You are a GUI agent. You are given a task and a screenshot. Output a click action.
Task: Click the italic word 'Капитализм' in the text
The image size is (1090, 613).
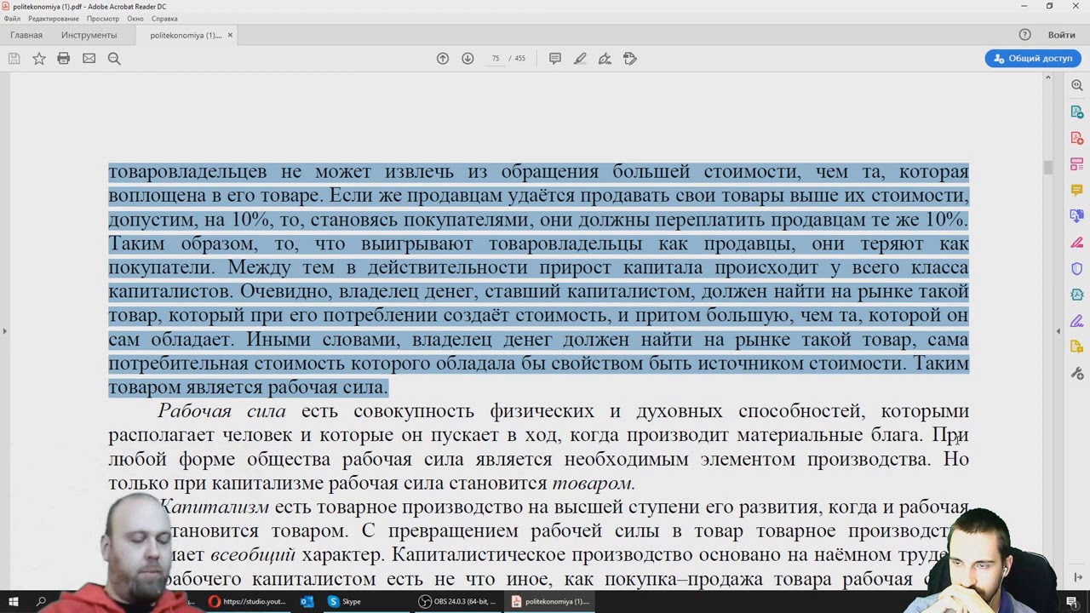point(214,507)
